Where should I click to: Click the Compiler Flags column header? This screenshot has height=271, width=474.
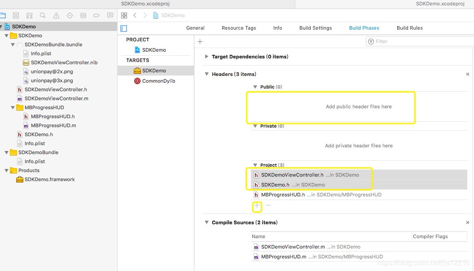point(430,236)
